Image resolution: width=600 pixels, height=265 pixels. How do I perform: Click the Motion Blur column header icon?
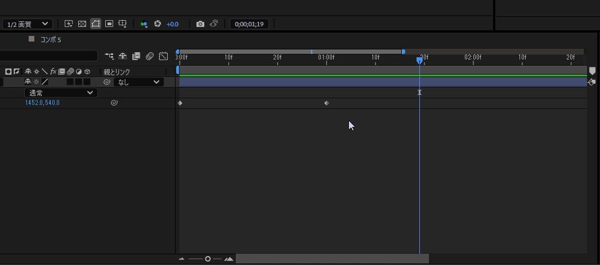pos(70,71)
